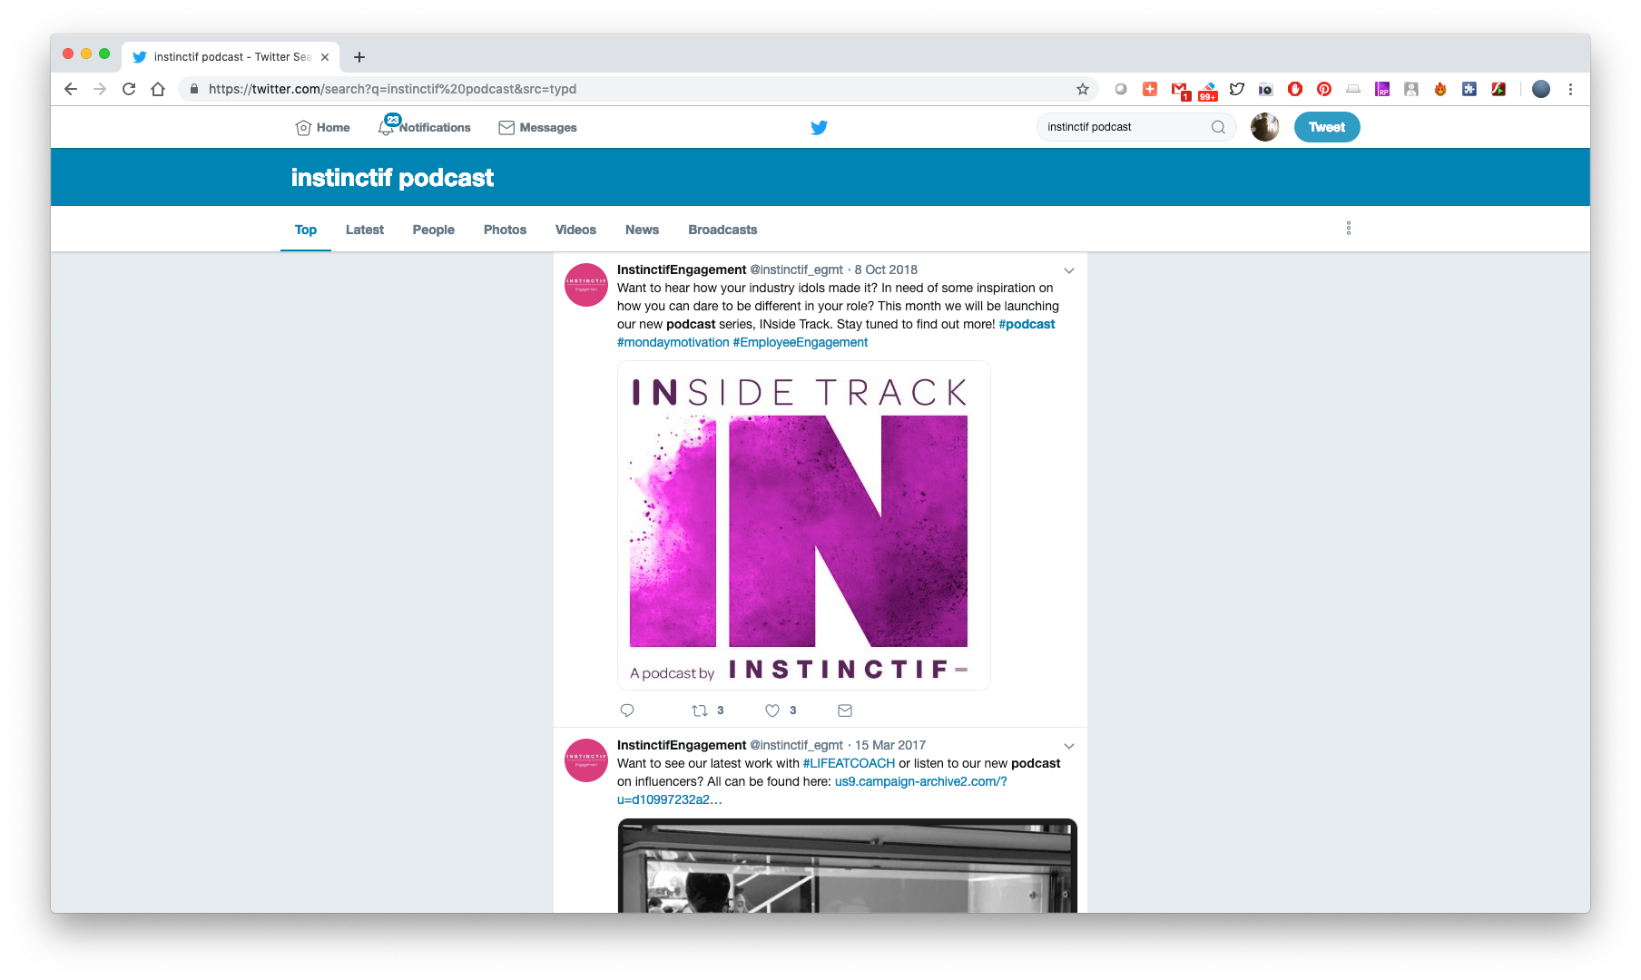Open the browser home page
The height and width of the screenshot is (980, 1641).
click(158, 89)
